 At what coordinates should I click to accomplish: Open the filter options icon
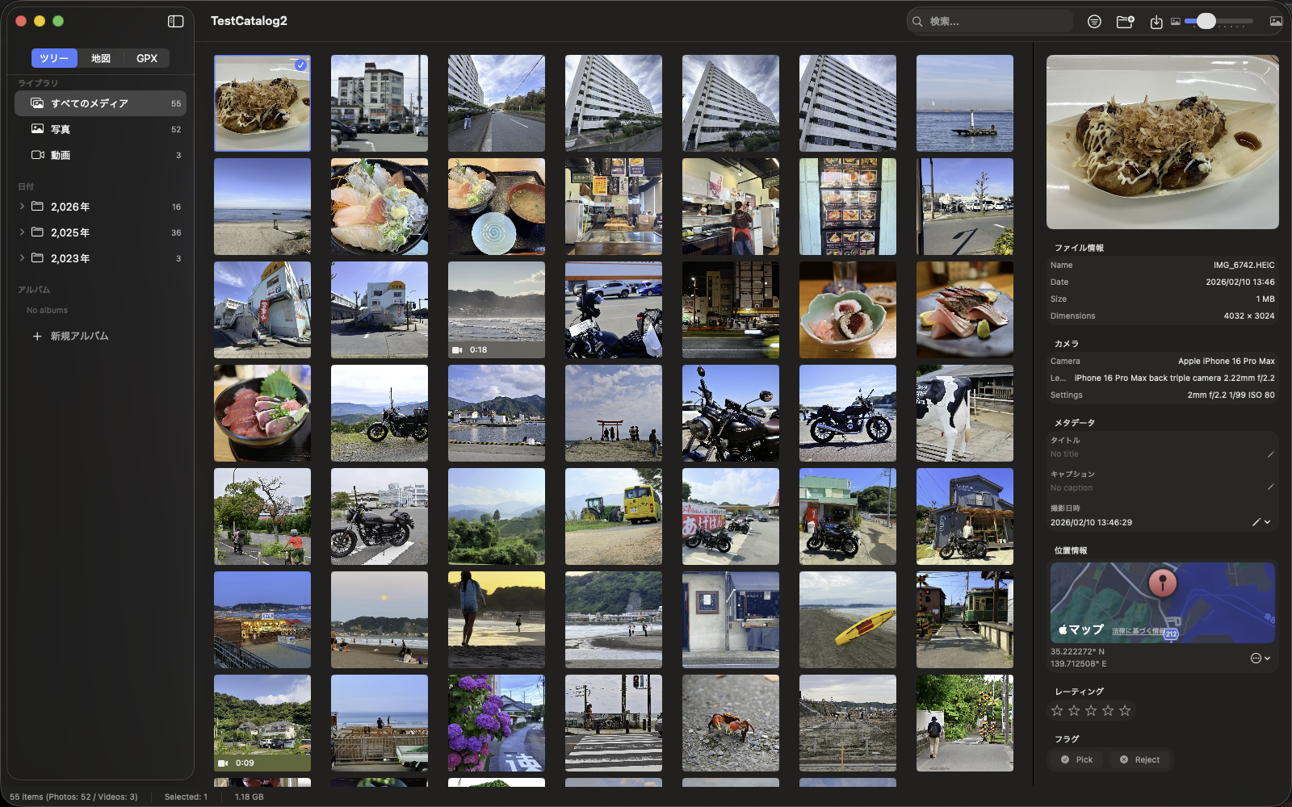tap(1094, 22)
